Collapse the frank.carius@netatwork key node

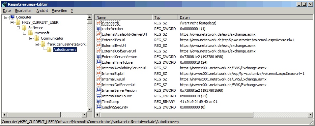click(37, 44)
